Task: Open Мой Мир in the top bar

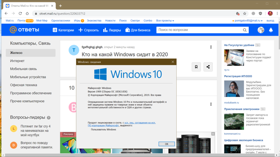Action: pos(42,21)
